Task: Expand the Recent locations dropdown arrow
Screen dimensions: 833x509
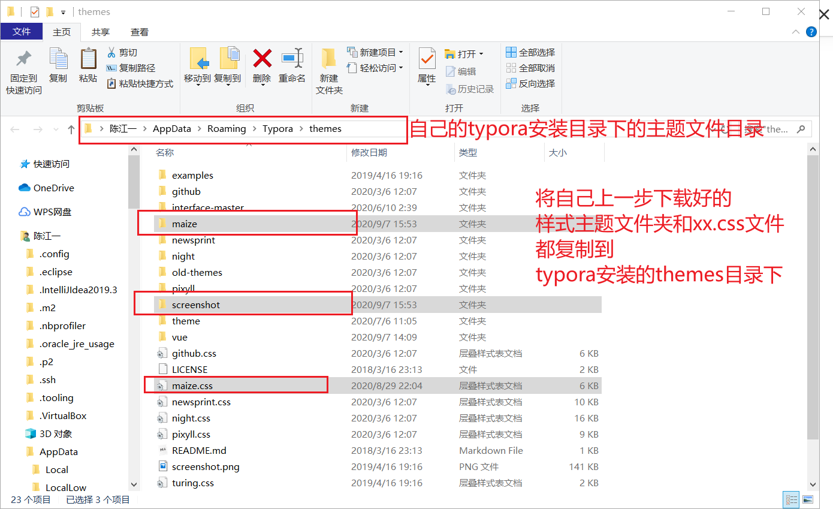Action: coord(55,129)
